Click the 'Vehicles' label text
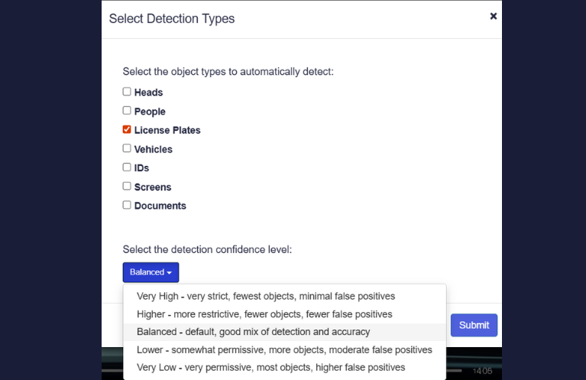The height and width of the screenshot is (380, 586). 154,149
